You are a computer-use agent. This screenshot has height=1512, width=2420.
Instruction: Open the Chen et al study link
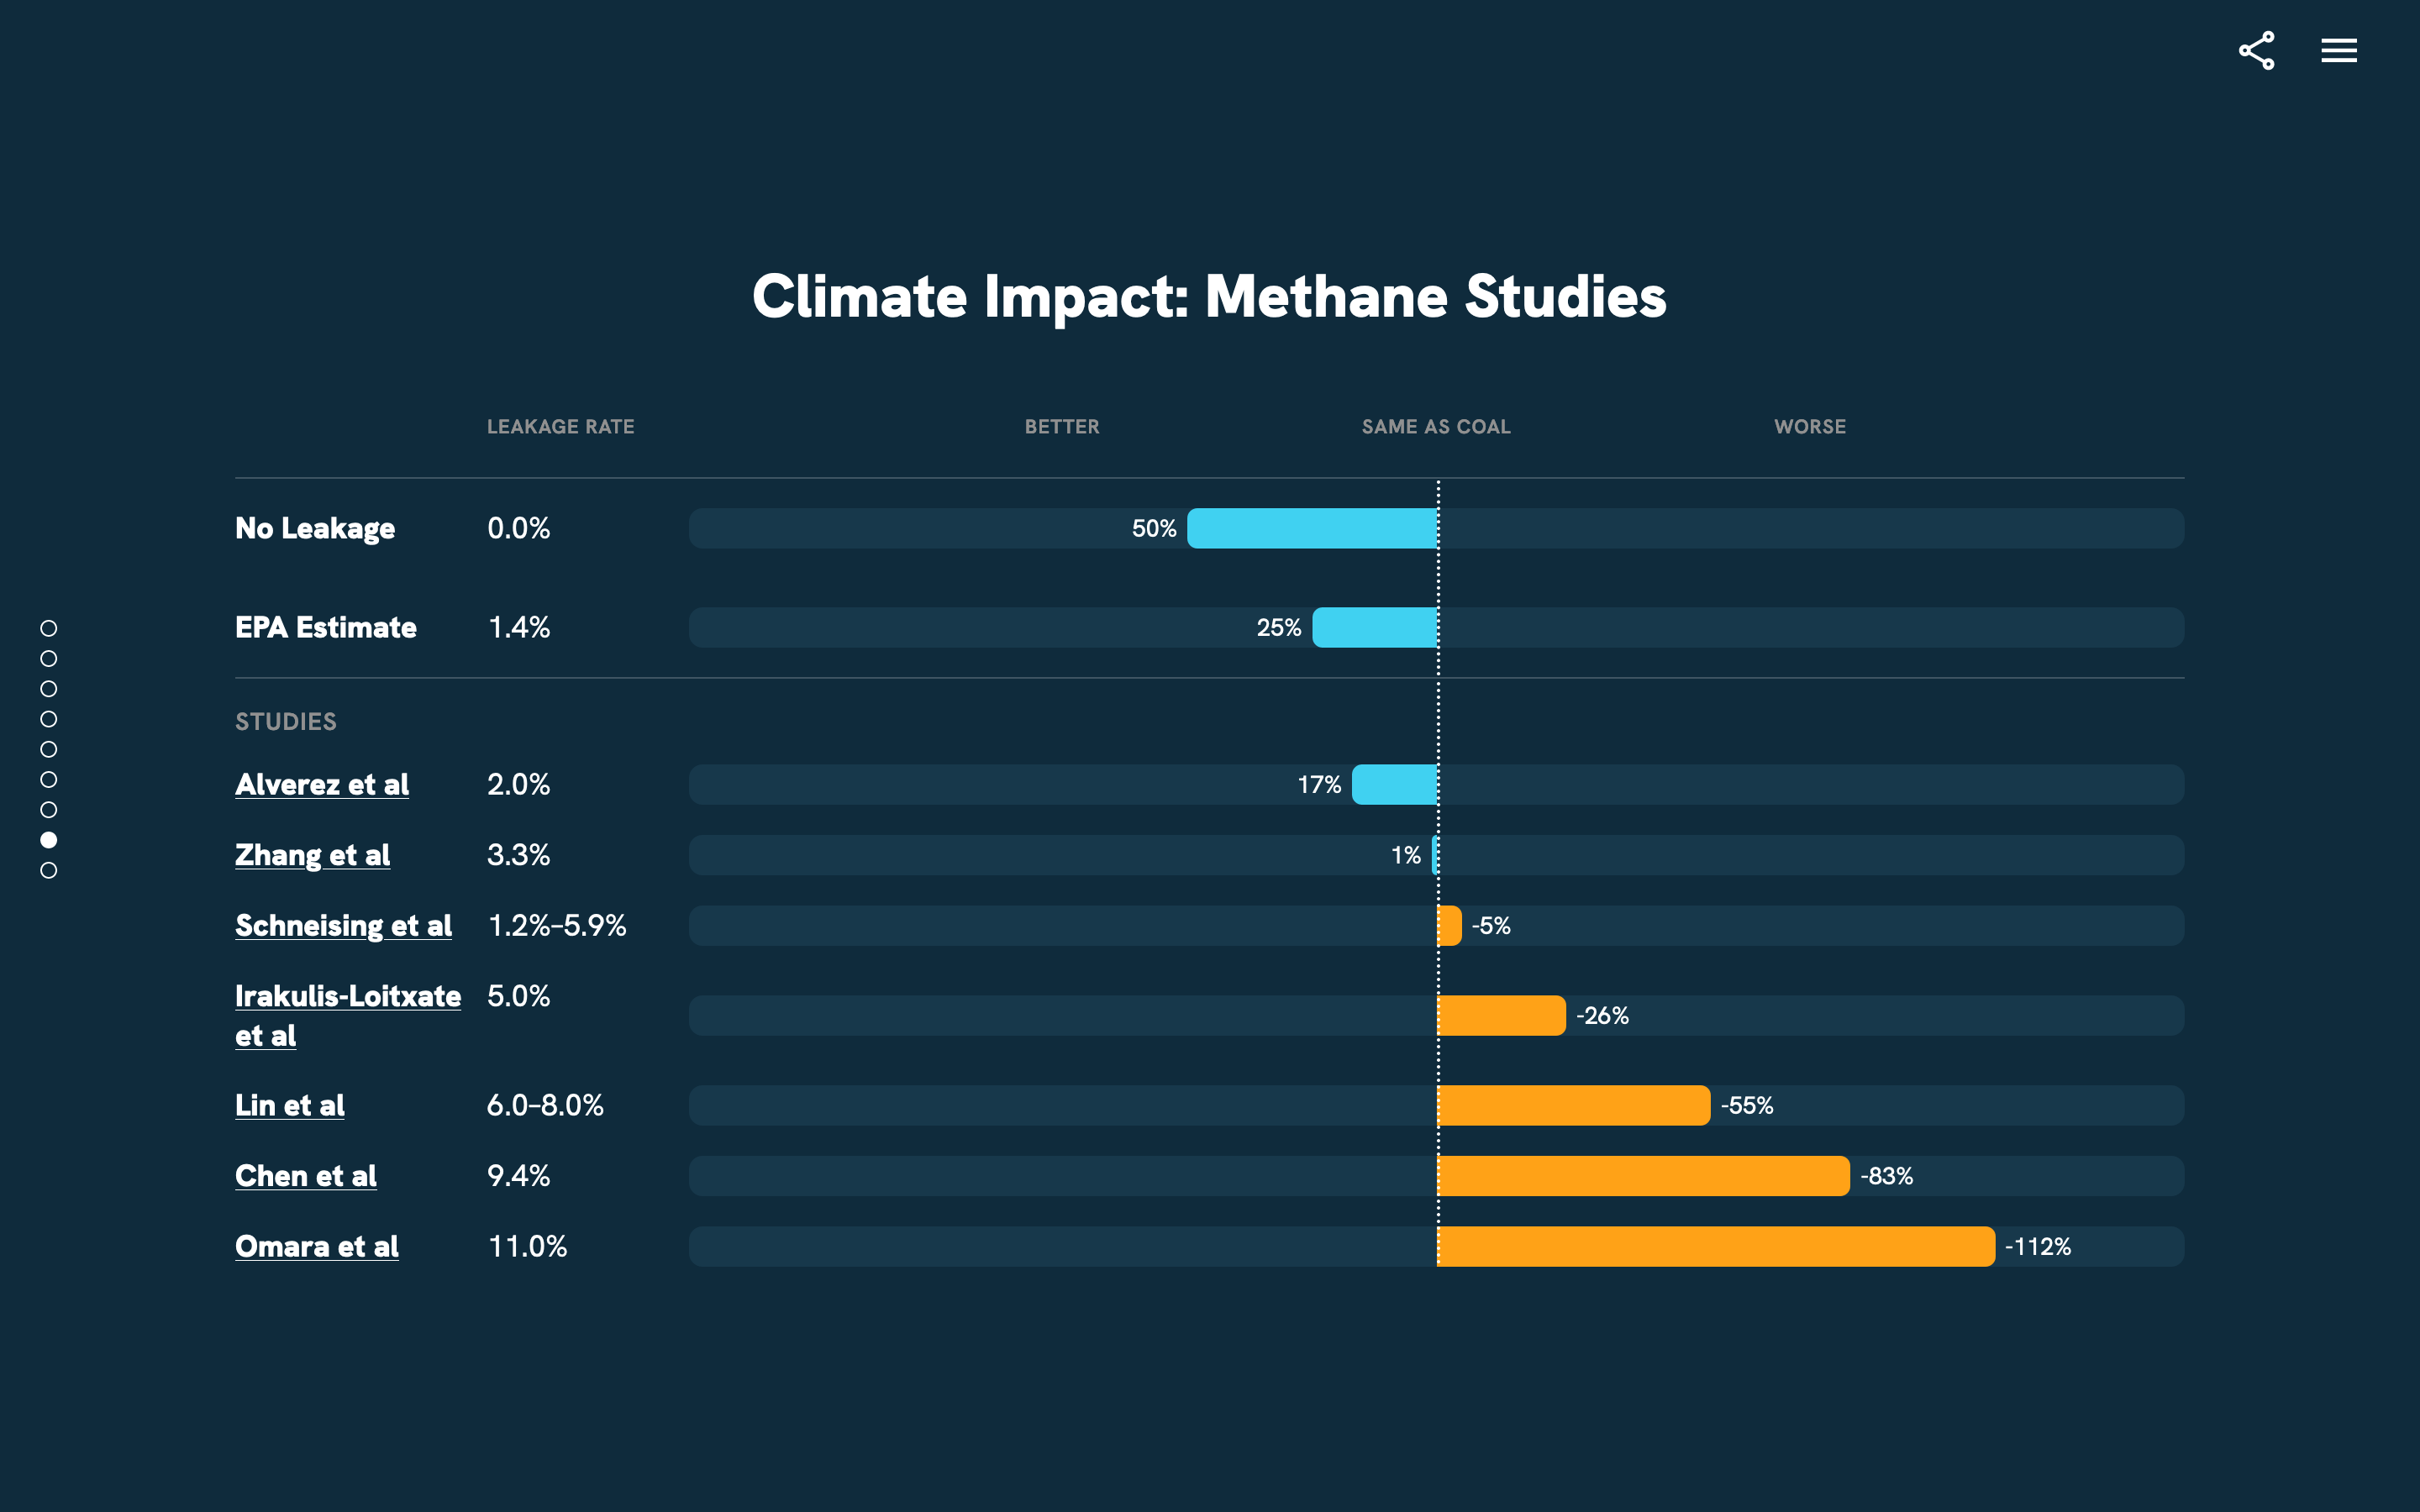tap(305, 1176)
